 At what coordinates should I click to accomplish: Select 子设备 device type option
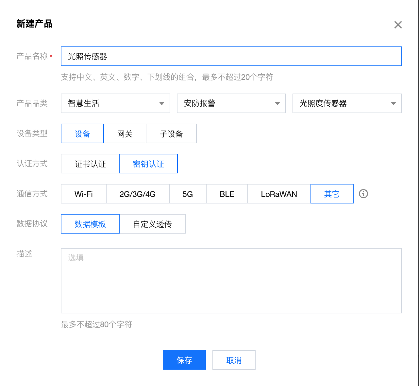point(171,133)
